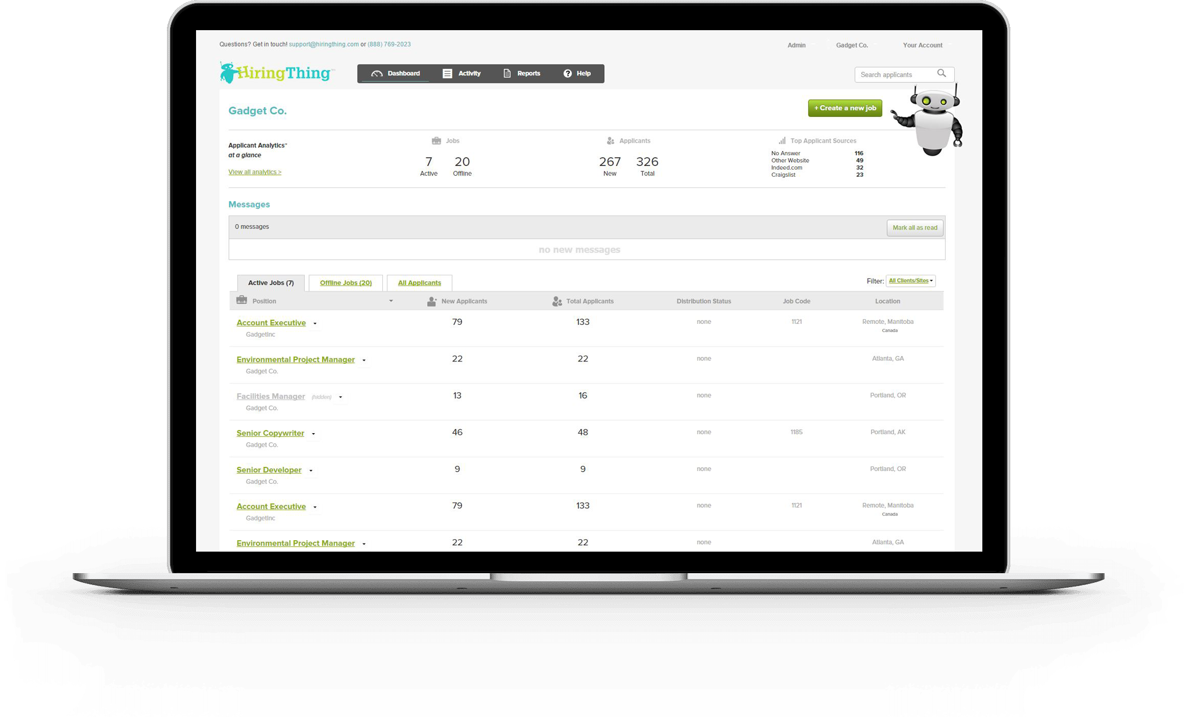Screen dimensions: 1187x717
Task: Expand Senior Copywriter row dropdown arrow
Action: point(313,434)
